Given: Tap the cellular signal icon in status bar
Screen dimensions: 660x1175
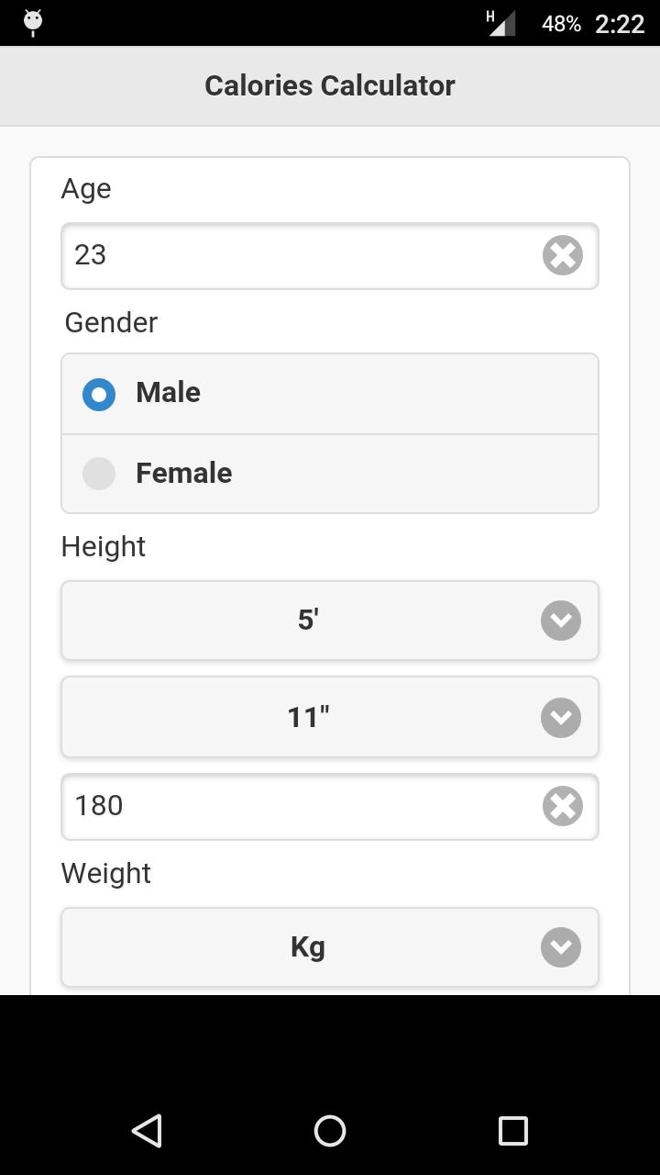Looking at the screenshot, I should [500, 22].
